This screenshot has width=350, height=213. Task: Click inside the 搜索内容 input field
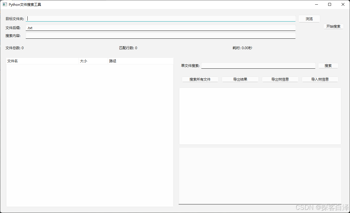point(160,35)
